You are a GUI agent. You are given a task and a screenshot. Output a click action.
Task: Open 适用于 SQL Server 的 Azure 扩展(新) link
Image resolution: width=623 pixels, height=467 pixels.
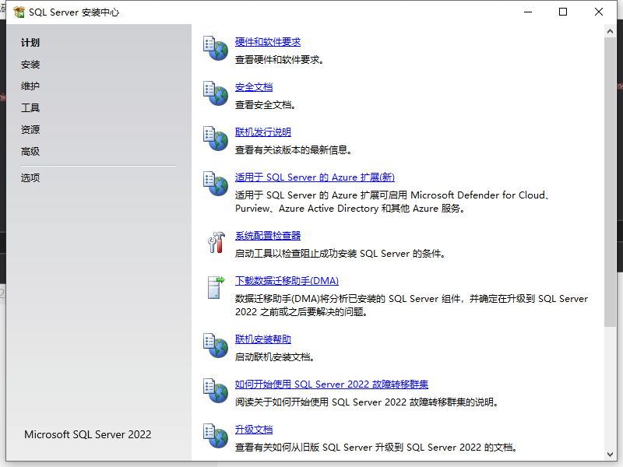click(315, 177)
